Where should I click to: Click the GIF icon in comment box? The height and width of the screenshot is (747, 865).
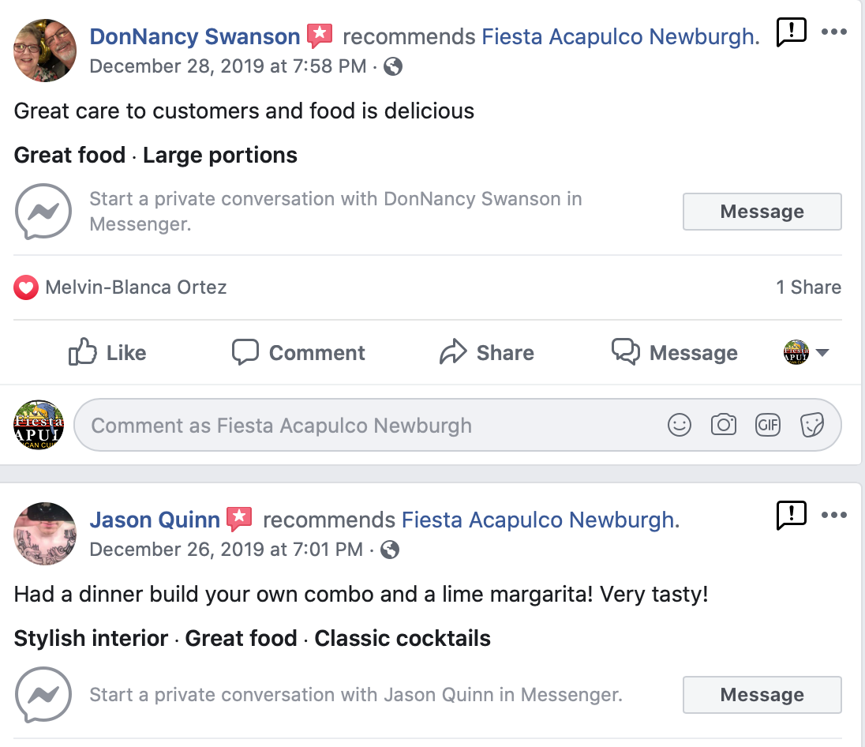767,426
